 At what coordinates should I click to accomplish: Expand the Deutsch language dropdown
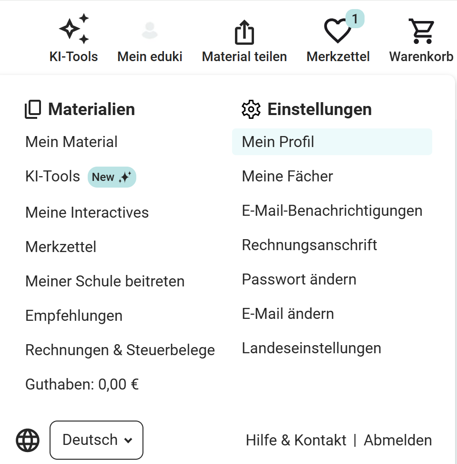[96, 440]
